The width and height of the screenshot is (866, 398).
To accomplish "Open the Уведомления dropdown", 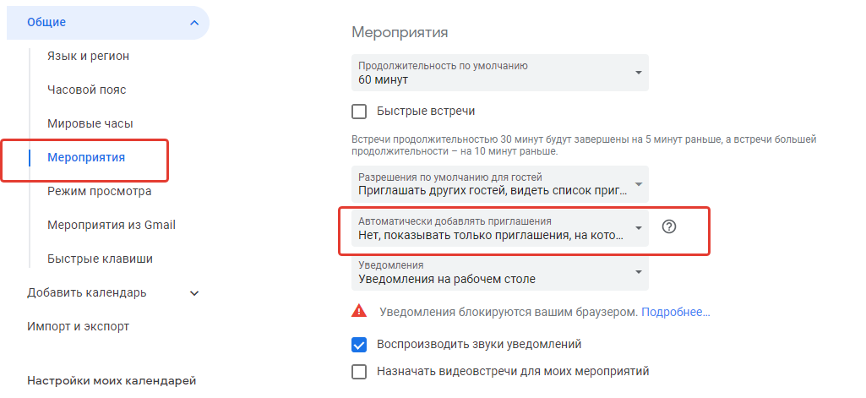I will pyautogui.click(x=499, y=272).
